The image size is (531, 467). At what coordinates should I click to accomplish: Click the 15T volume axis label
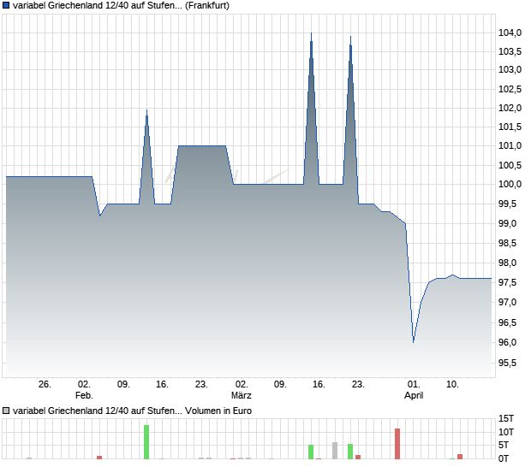(506, 418)
